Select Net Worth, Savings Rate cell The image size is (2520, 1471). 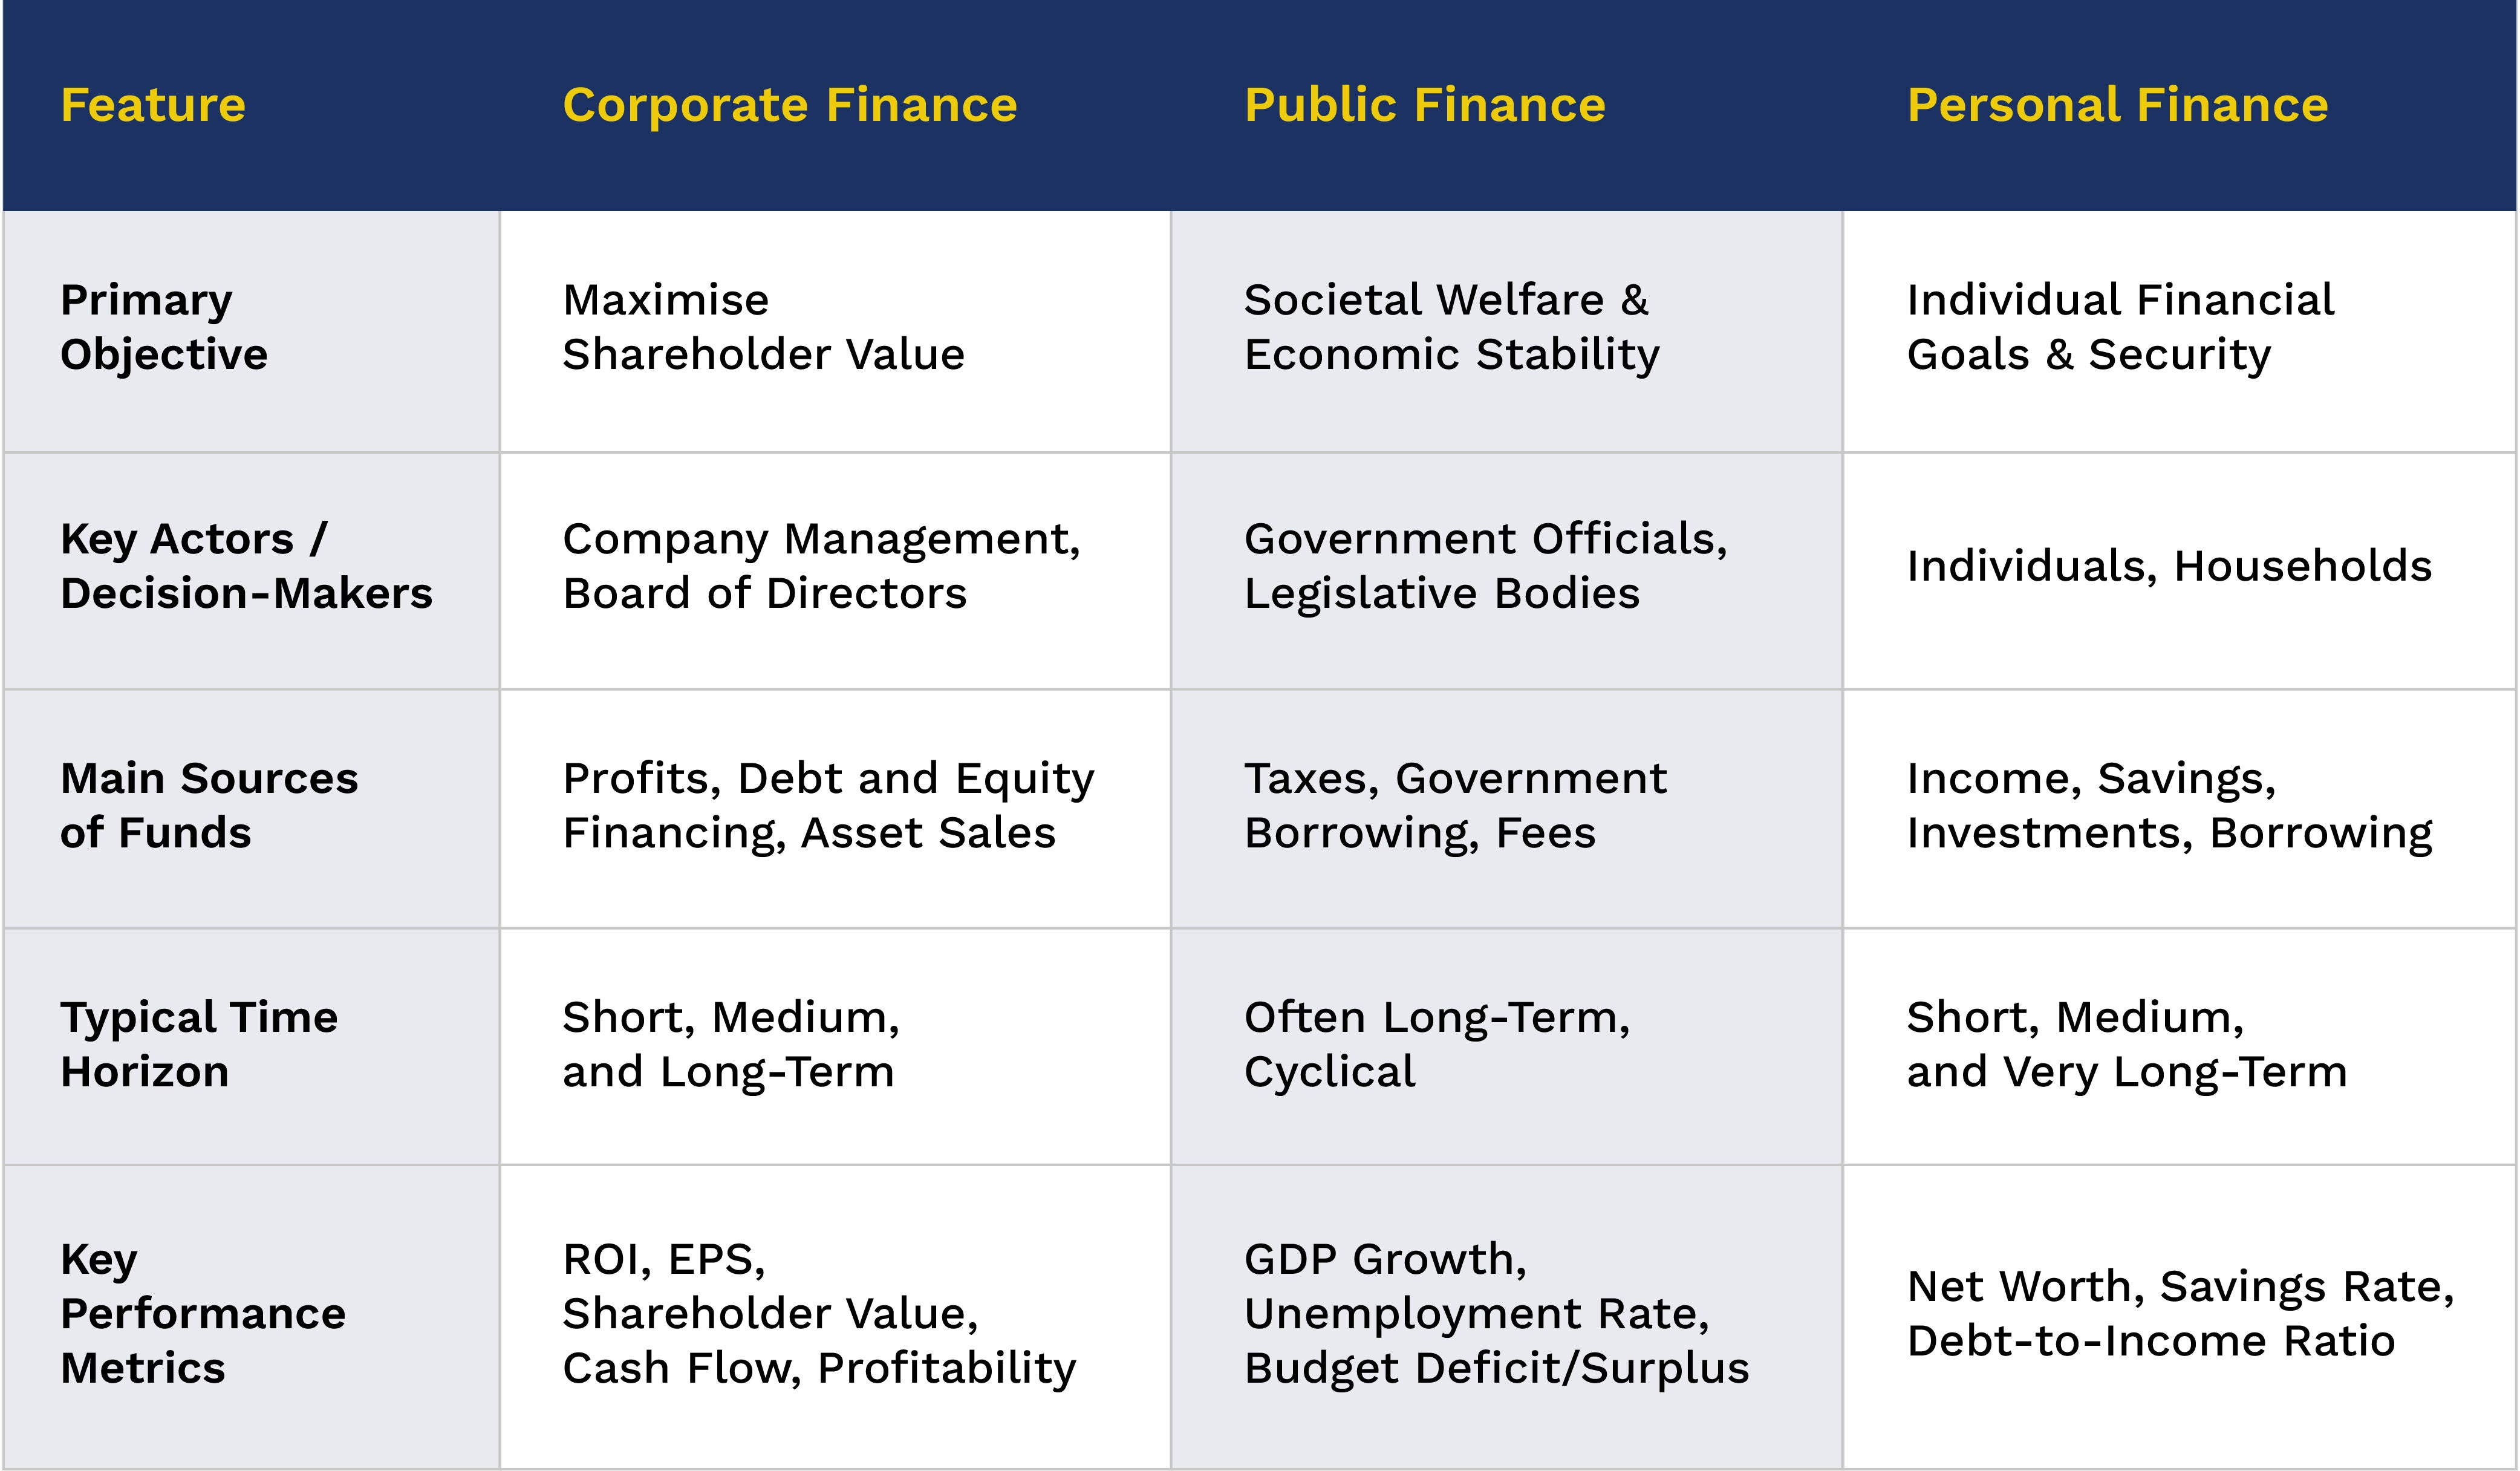(2180, 1313)
